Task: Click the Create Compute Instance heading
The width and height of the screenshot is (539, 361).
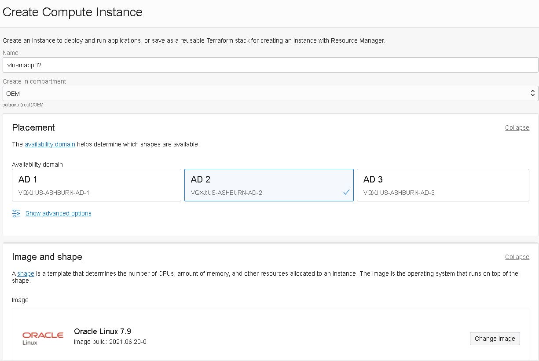Action: pyautogui.click(x=72, y=12)
